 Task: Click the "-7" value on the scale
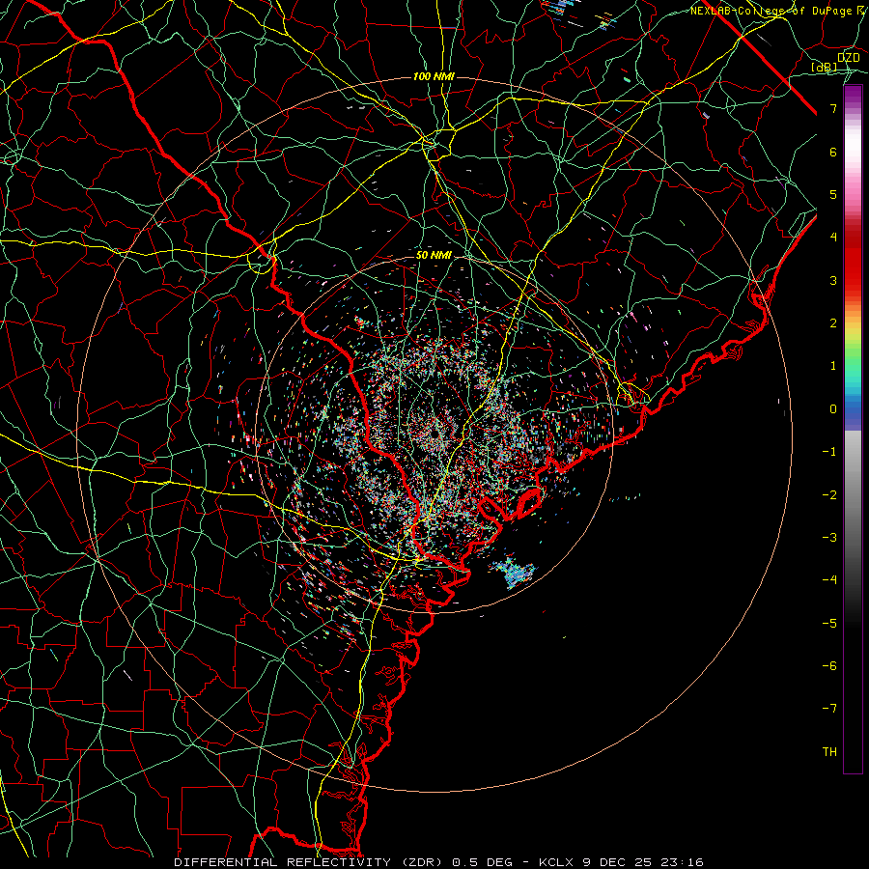829,709
